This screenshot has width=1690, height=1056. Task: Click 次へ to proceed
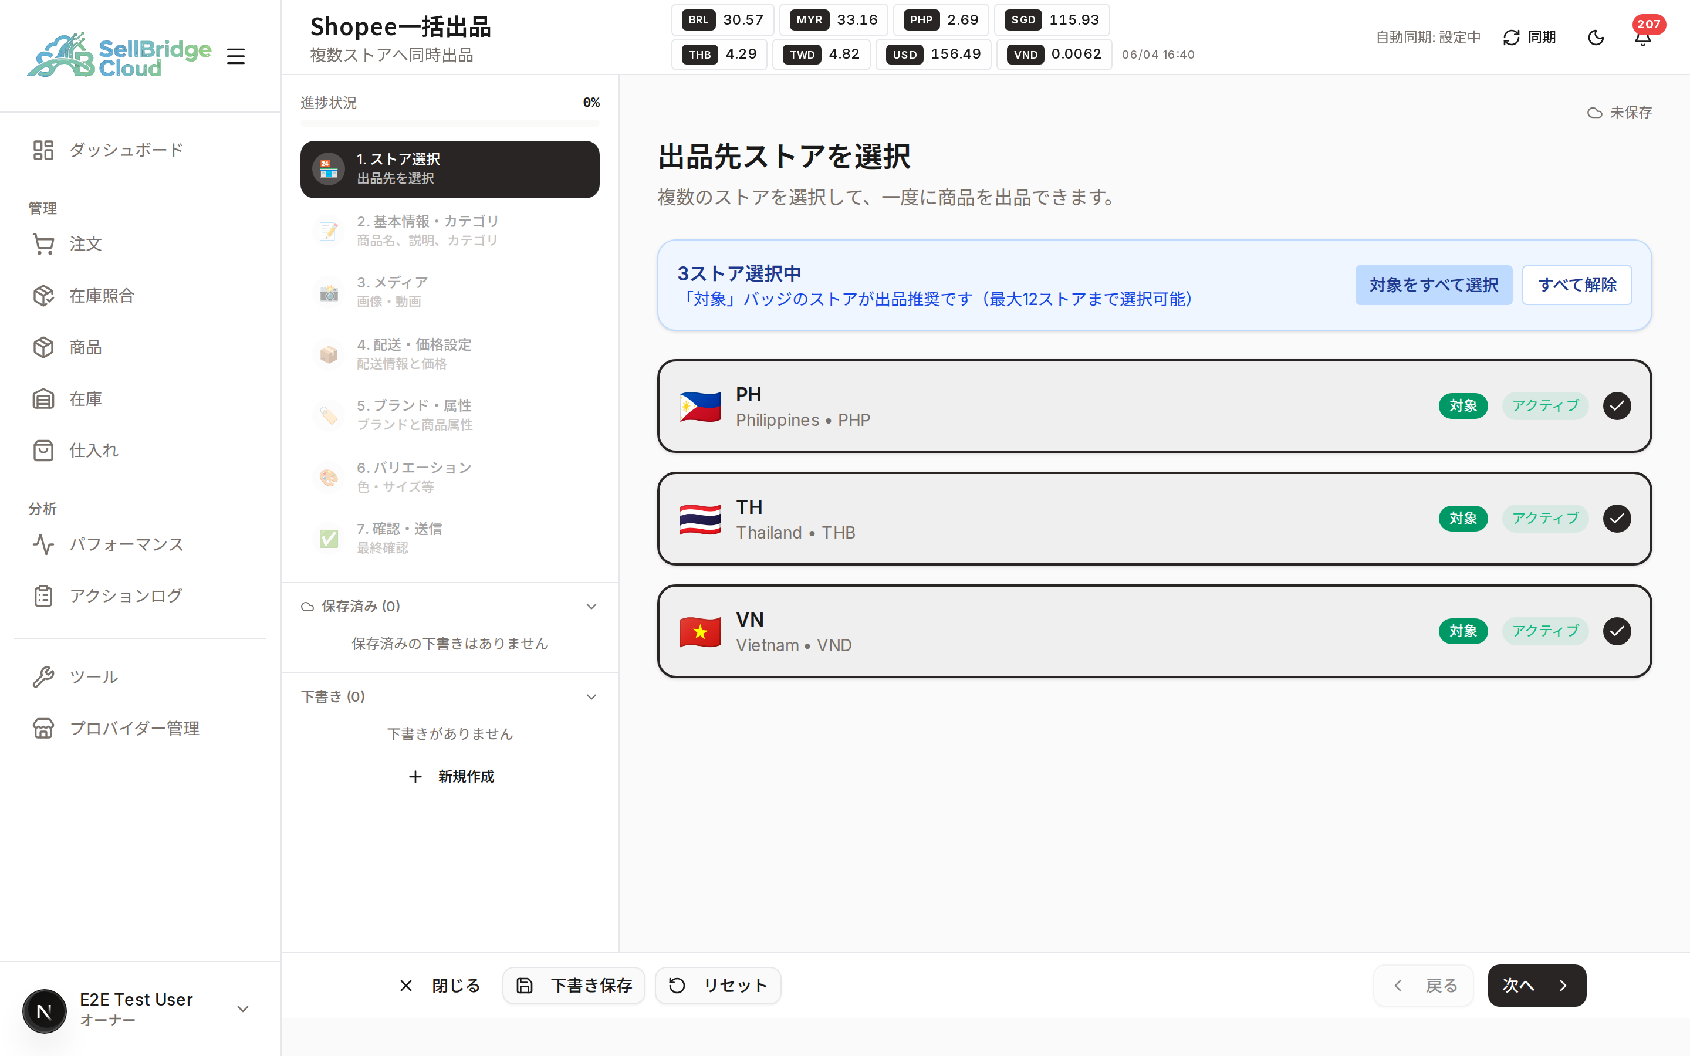(1536, 986)
